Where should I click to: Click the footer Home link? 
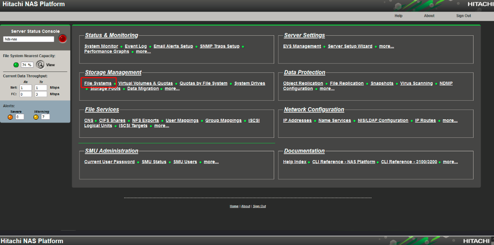(234, 206)
